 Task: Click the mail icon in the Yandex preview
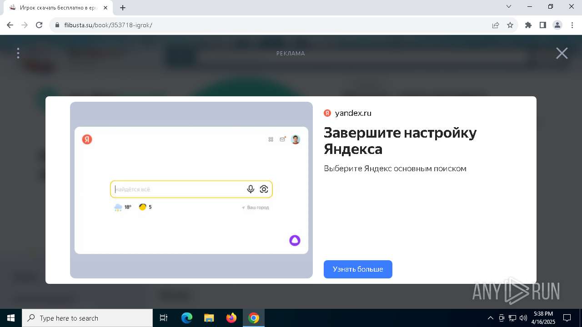click(x=282, y=139)
